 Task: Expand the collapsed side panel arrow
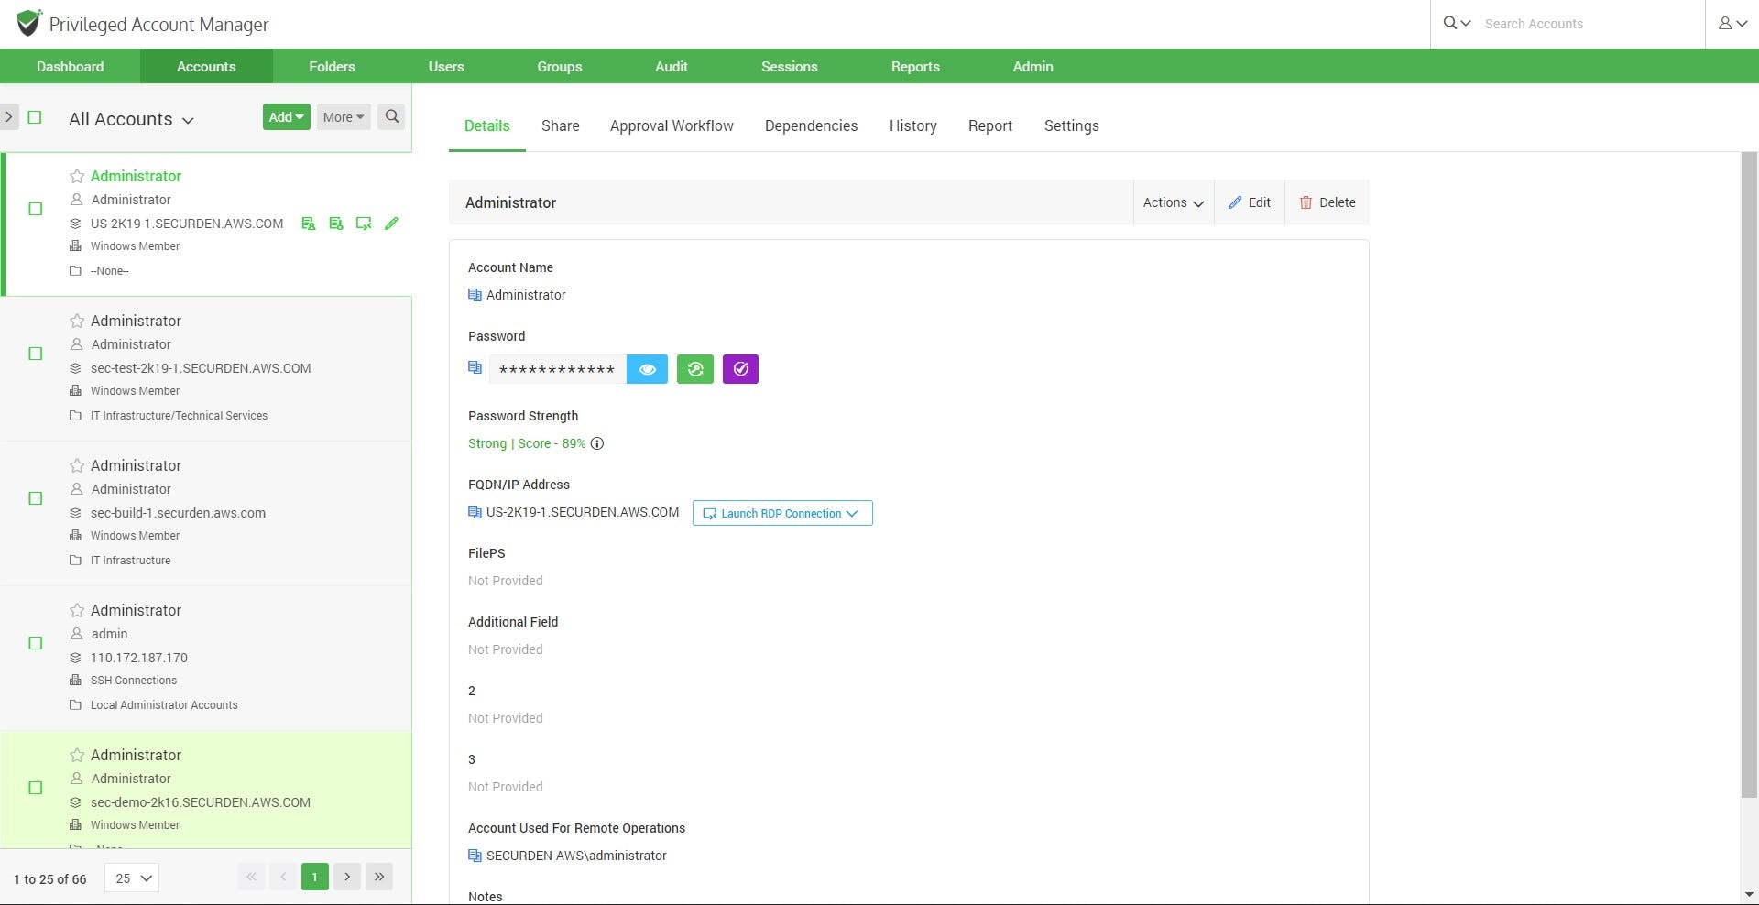9,116
